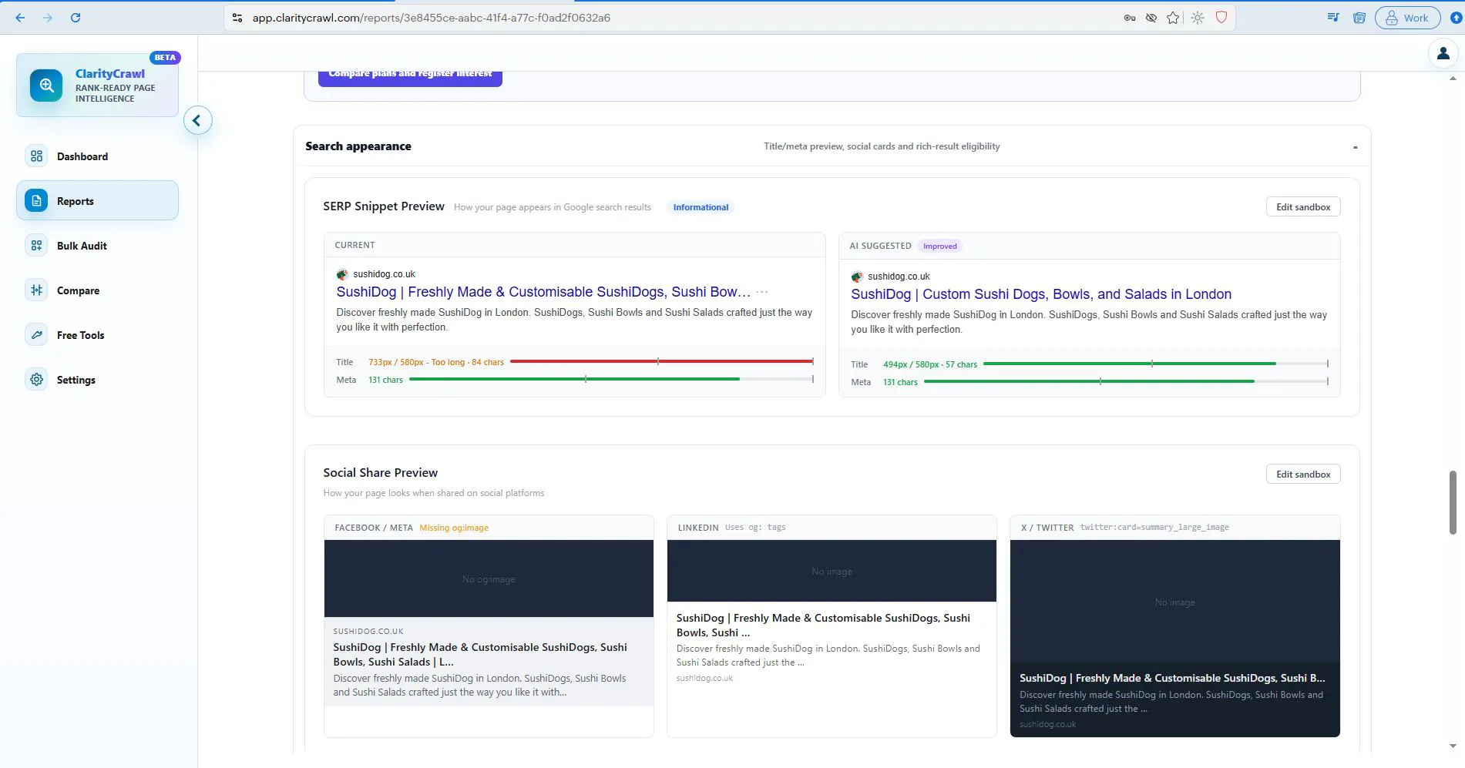This screenshot has height=768, width=1465.
Task: Open the media control icon in toolbar
Action: [1333, 18]
